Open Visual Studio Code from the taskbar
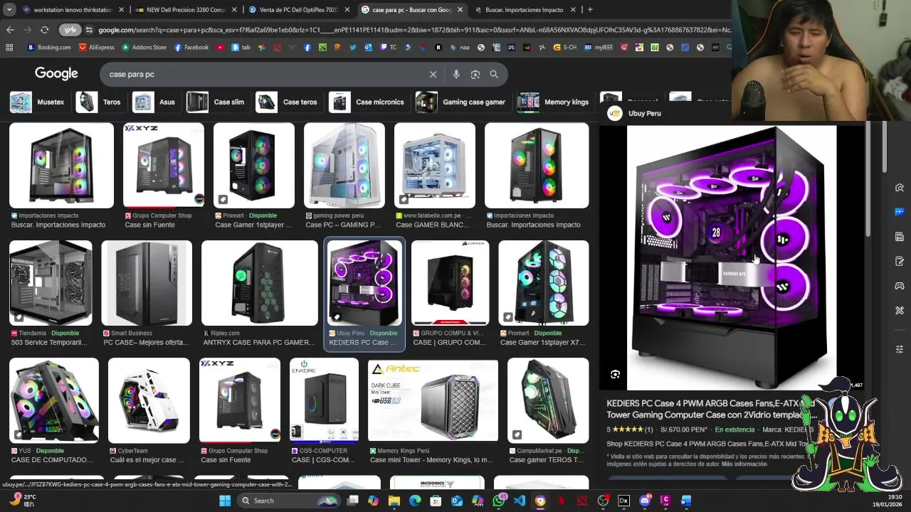This screenshot has width=911, height=512. coord(520,501)
